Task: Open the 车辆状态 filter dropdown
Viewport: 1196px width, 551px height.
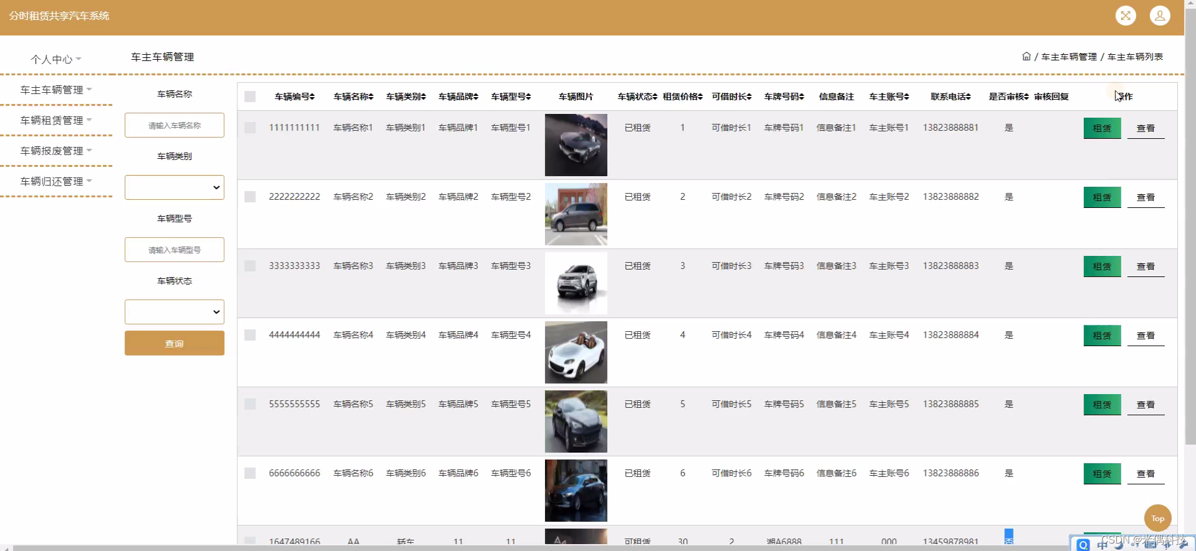Action: click(x=174, y=312)
